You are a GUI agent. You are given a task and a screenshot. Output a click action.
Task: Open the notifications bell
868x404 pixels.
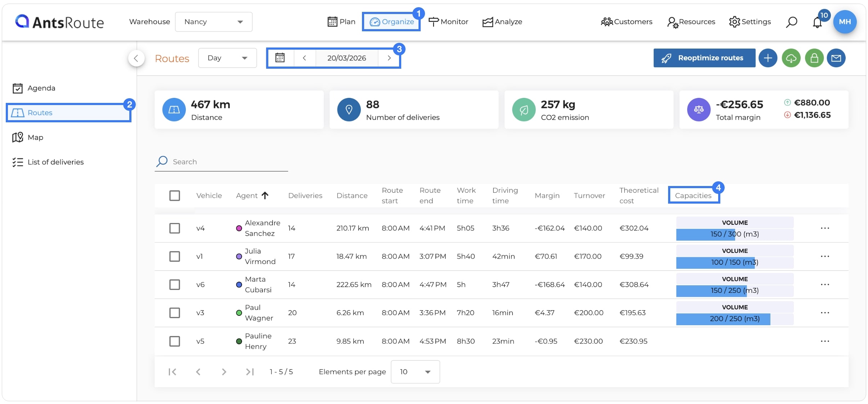[x=817, y=22]
